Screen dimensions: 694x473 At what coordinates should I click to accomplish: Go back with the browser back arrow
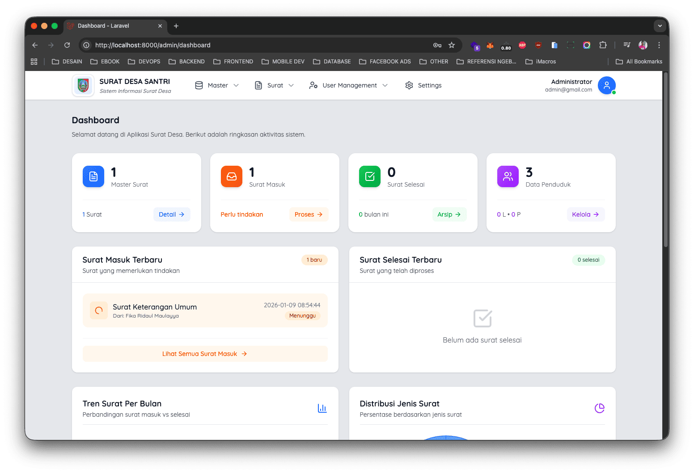point(35,45)
